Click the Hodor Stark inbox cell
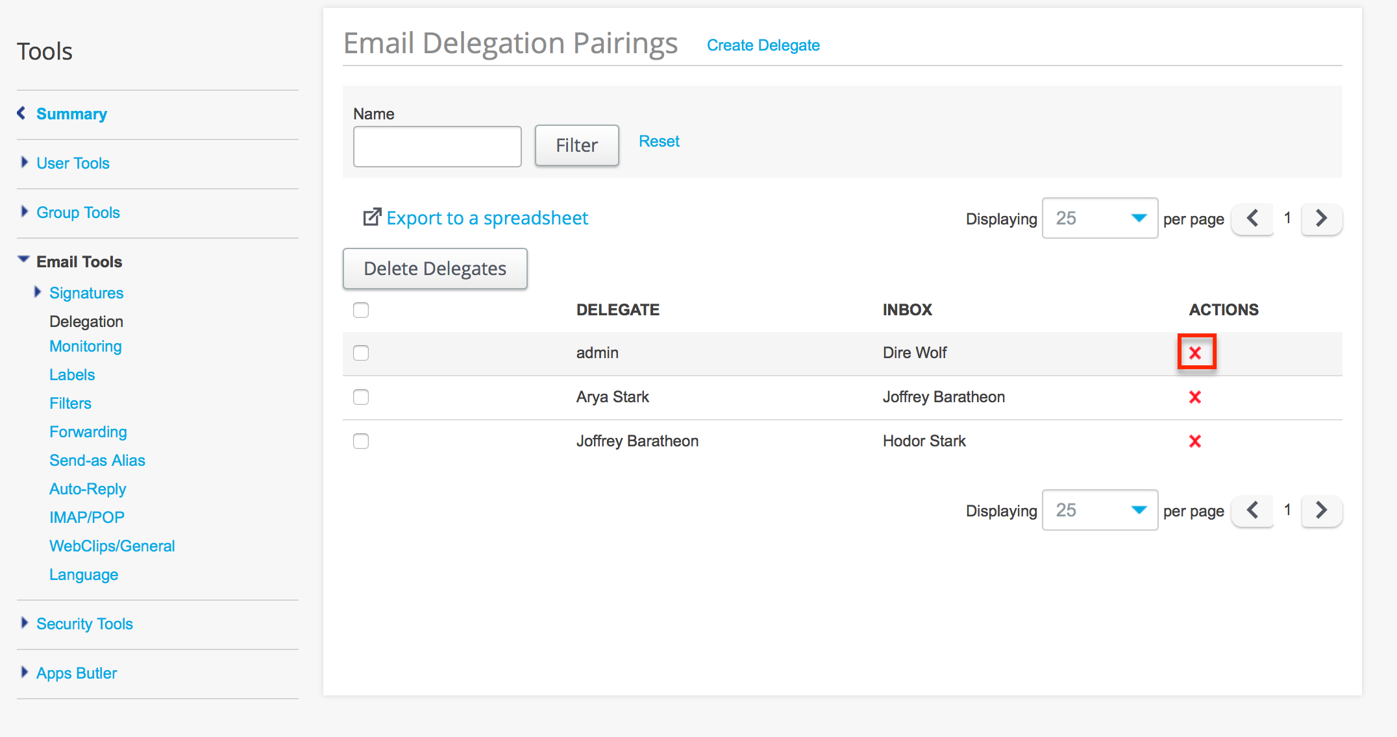This screenshot has height=737, width=1397. click(x=924, y=441)
